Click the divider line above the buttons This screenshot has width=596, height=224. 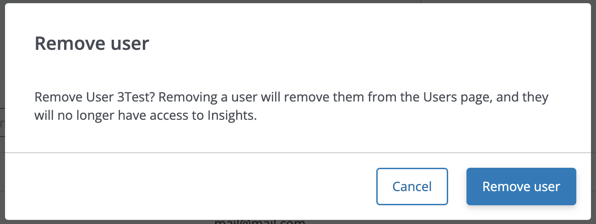tap(298, 152)
